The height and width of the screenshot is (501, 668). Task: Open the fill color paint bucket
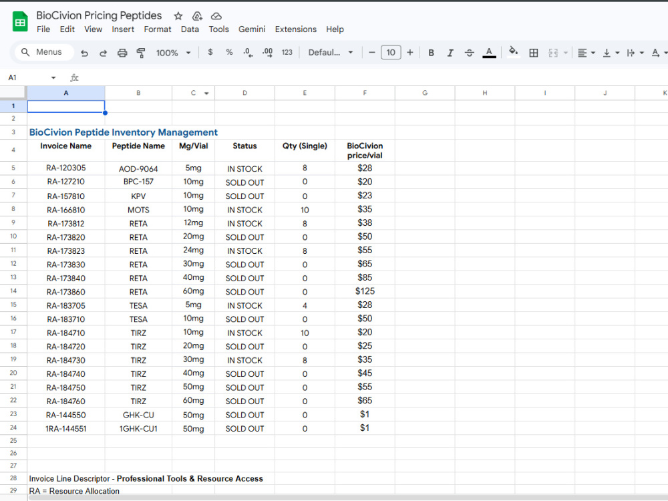(x=513, y=52)
